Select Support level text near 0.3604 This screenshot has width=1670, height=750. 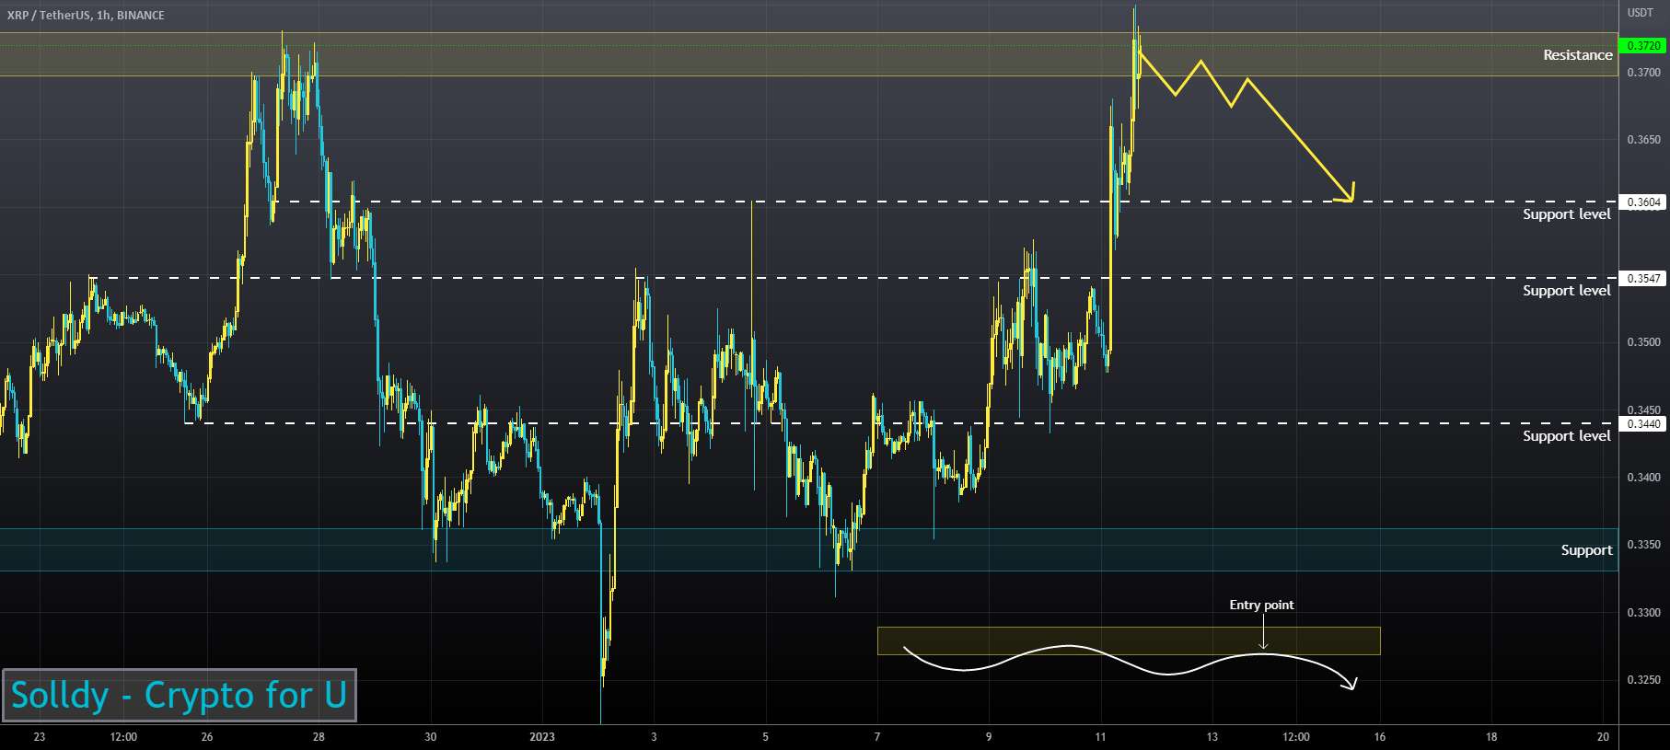point(1566,214)
